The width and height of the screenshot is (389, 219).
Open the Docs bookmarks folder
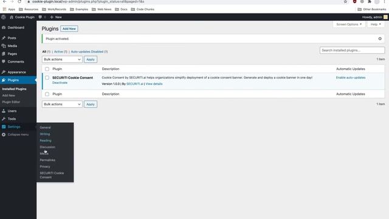[x=121, y=10]
